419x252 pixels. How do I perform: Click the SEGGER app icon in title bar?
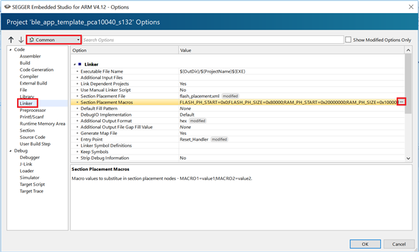[x=7, y=7]
